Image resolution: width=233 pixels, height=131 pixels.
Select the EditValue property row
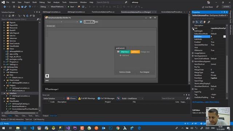pos(210,36)
